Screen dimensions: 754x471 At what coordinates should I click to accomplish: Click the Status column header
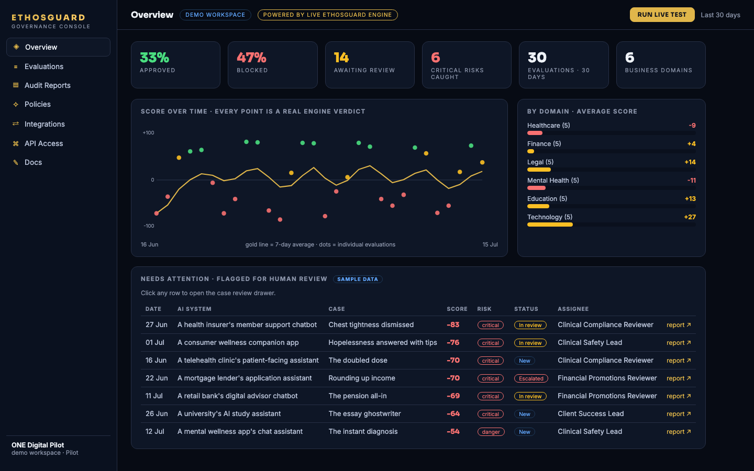(x=526, y=309)
